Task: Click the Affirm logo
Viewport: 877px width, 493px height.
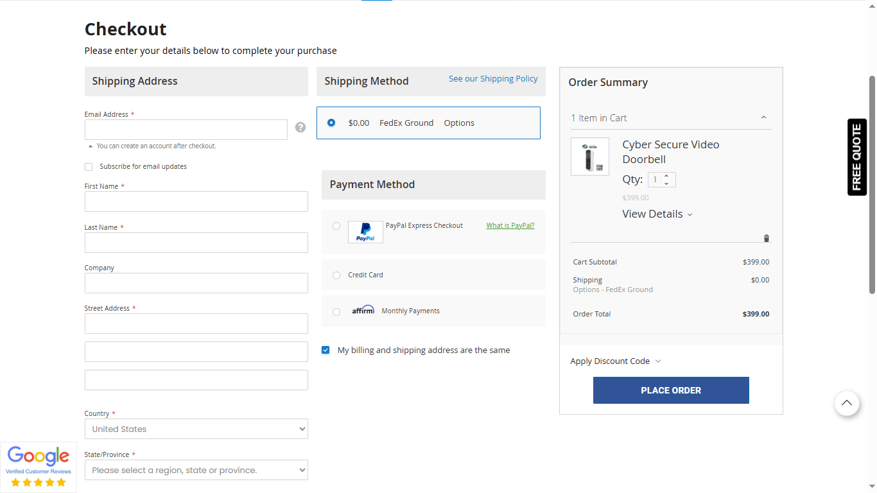Action: [x=363, y=310]
